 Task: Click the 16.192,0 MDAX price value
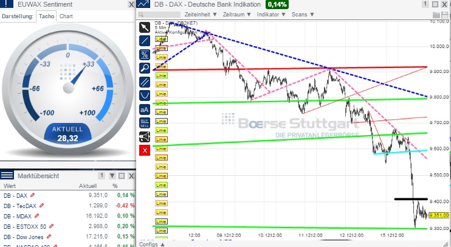(97, 216)
